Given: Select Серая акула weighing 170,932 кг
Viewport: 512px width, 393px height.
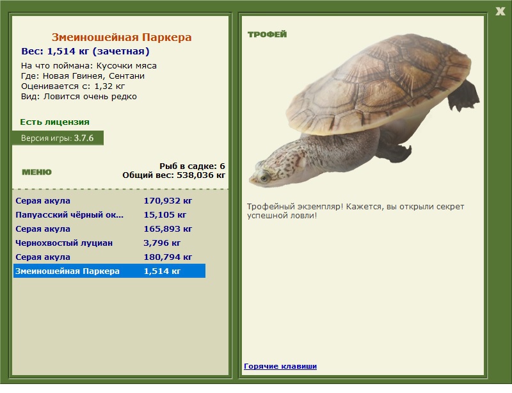Looking at the screenshot, I should [109, 200].
